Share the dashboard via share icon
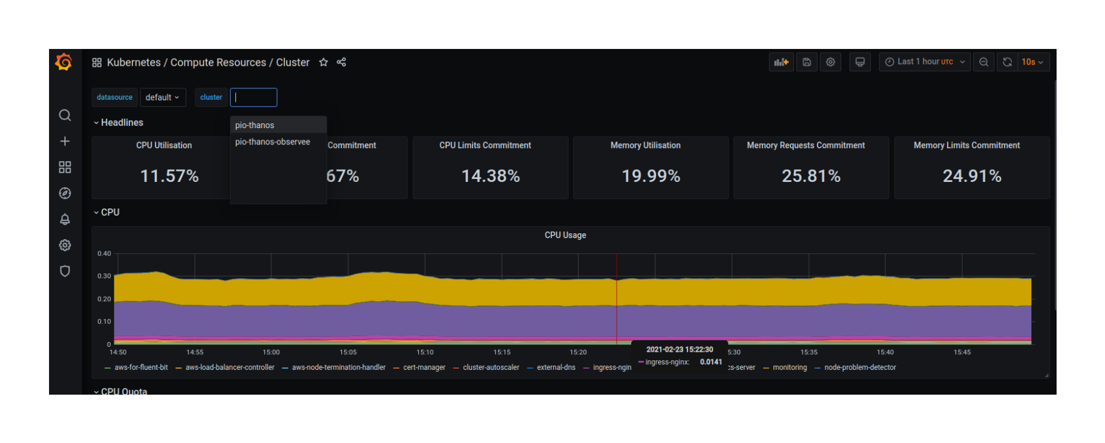The image size is (1105, 443). tap(341, 62)
